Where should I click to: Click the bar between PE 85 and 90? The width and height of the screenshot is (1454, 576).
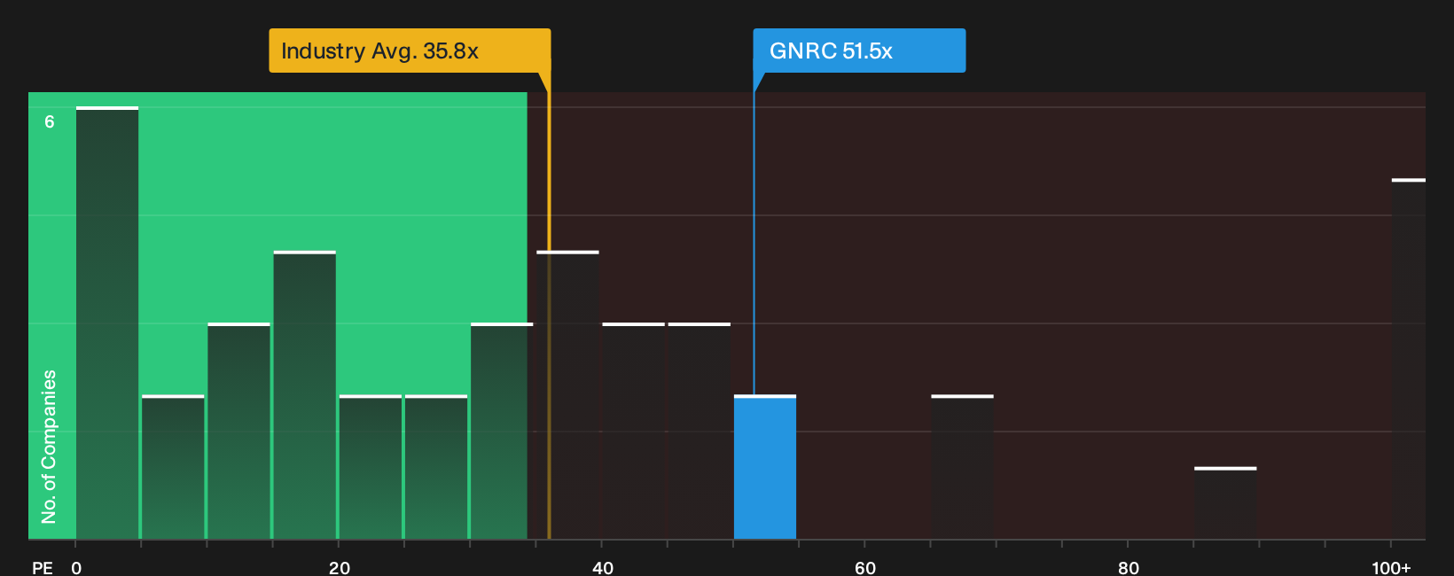[x=1225, y=503]
